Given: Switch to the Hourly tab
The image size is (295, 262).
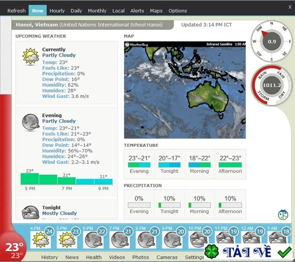Looking at the screenshot, I should [x=57, y=11].
